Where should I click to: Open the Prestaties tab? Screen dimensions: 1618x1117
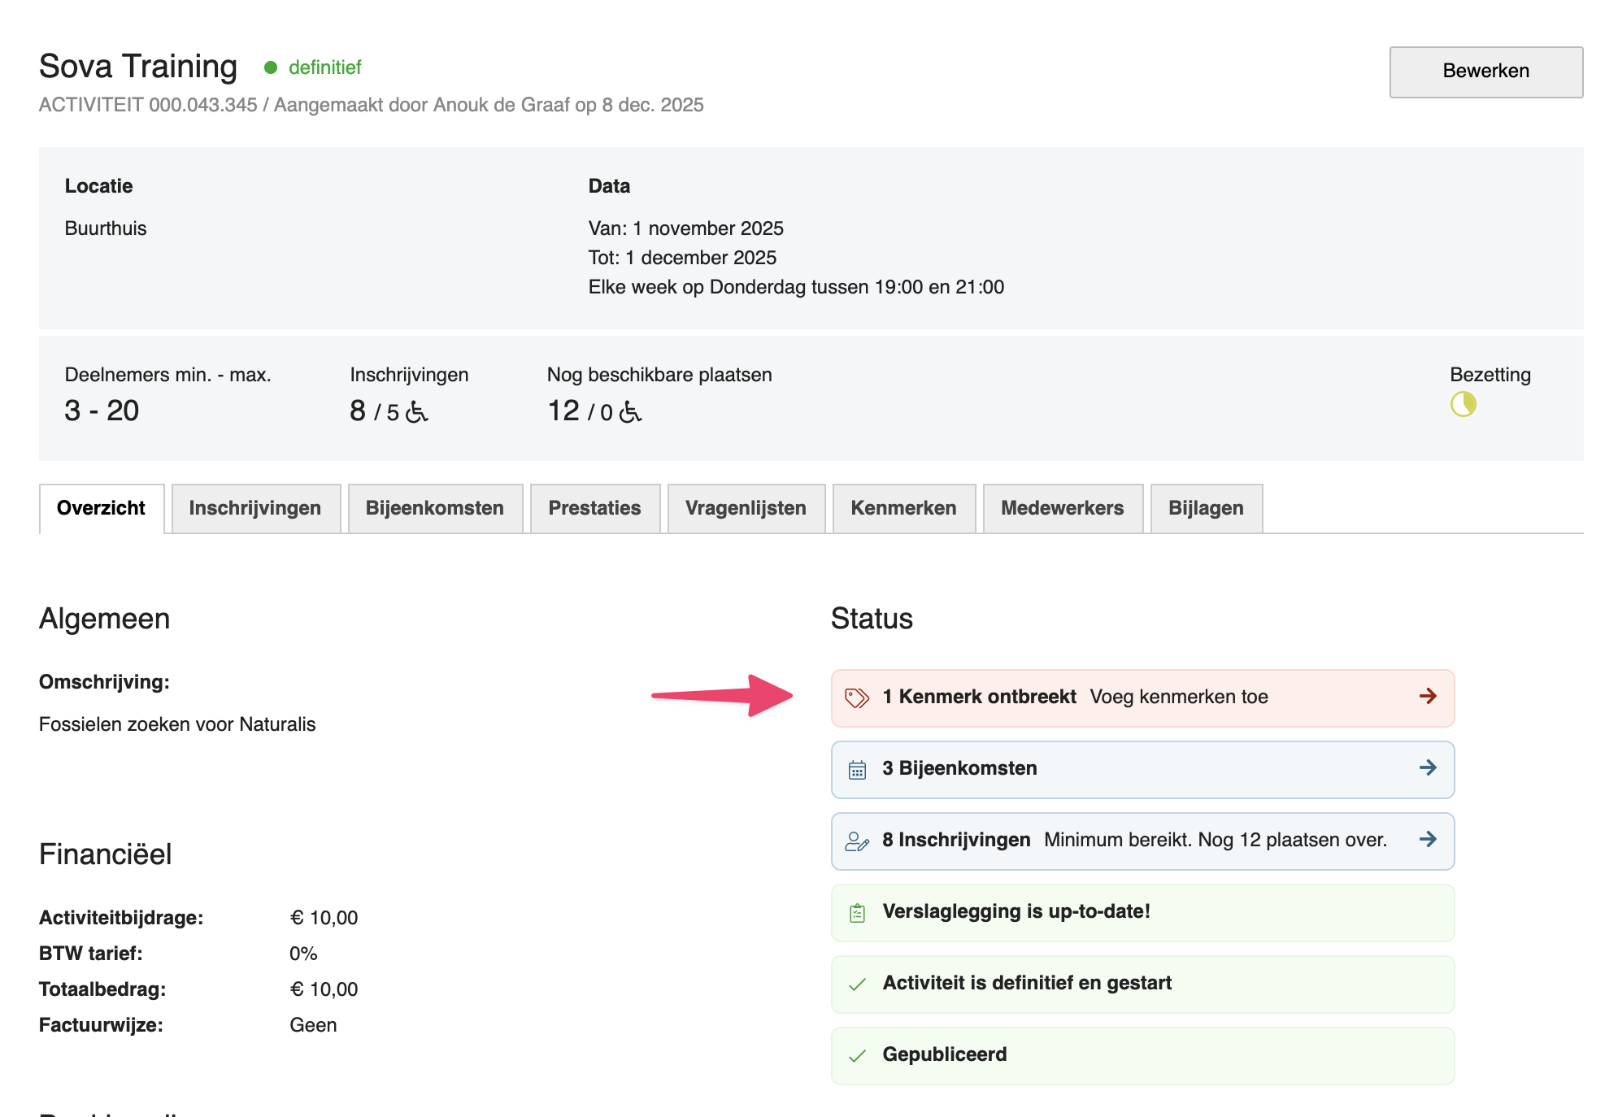coord(594,508)
